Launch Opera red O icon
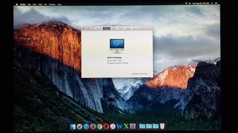 (x=106, y=126)
